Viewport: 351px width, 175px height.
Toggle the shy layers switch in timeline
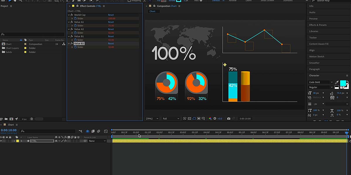87,131
